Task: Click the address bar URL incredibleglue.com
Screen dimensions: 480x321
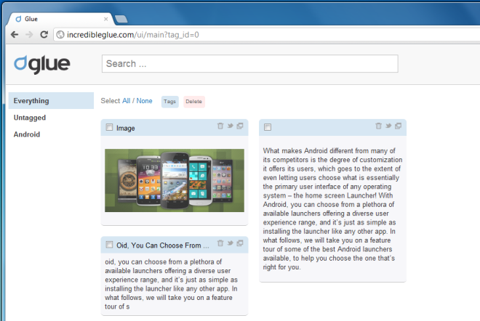Action: [x=133, y=35]
